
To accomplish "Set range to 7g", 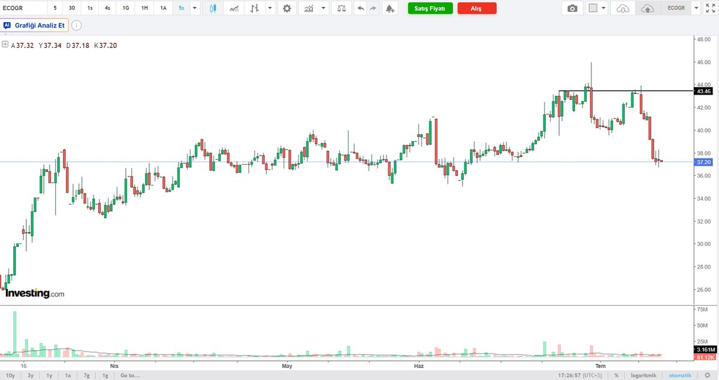I will [87, 375].
